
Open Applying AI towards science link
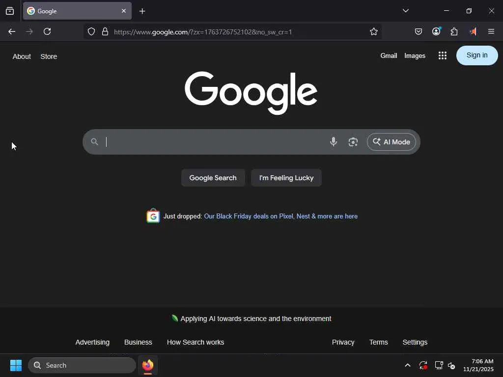tap(255, 319)
